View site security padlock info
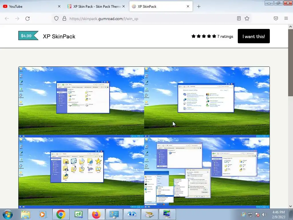The image size is (293, 220). click(64, 18)
